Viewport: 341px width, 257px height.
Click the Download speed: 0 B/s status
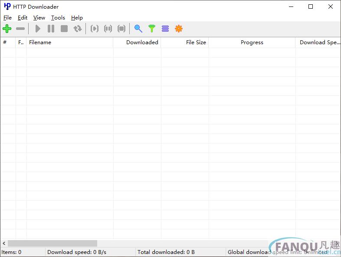[x=77, y=252]
